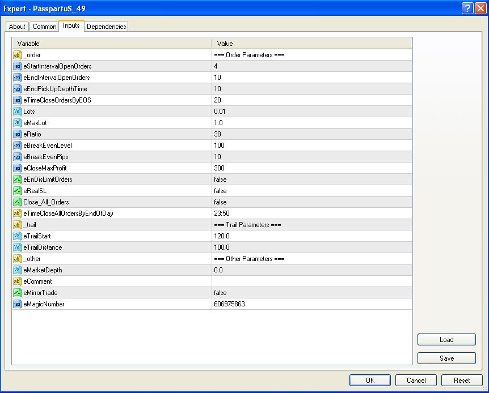The height and width of the screenshot is (393, 489).
Task: Click the eMaxLot value 1.0
Action: point(218,123)
